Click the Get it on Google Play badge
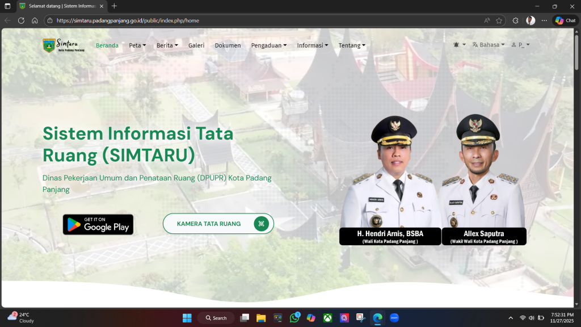Viewport: 581px width, 327px height. (98, 224)
